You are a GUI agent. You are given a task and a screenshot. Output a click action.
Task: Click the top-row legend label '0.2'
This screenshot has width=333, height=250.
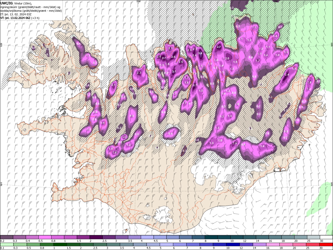coord(2,241)
